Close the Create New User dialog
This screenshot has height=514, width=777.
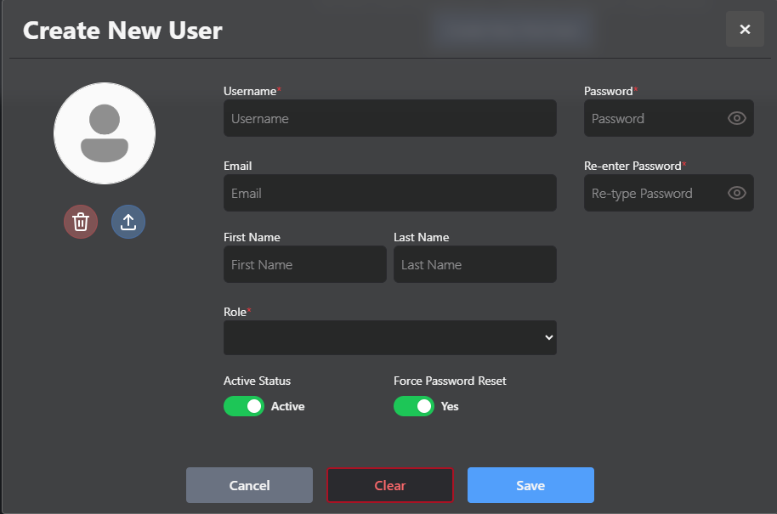pyautogui.click(x=745, y=30)
